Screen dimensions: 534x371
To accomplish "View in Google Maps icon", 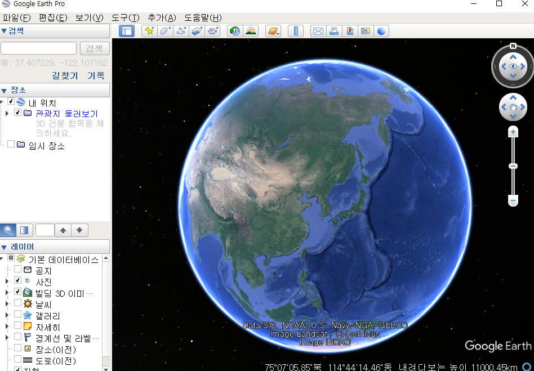I will [x=366, y=31].
